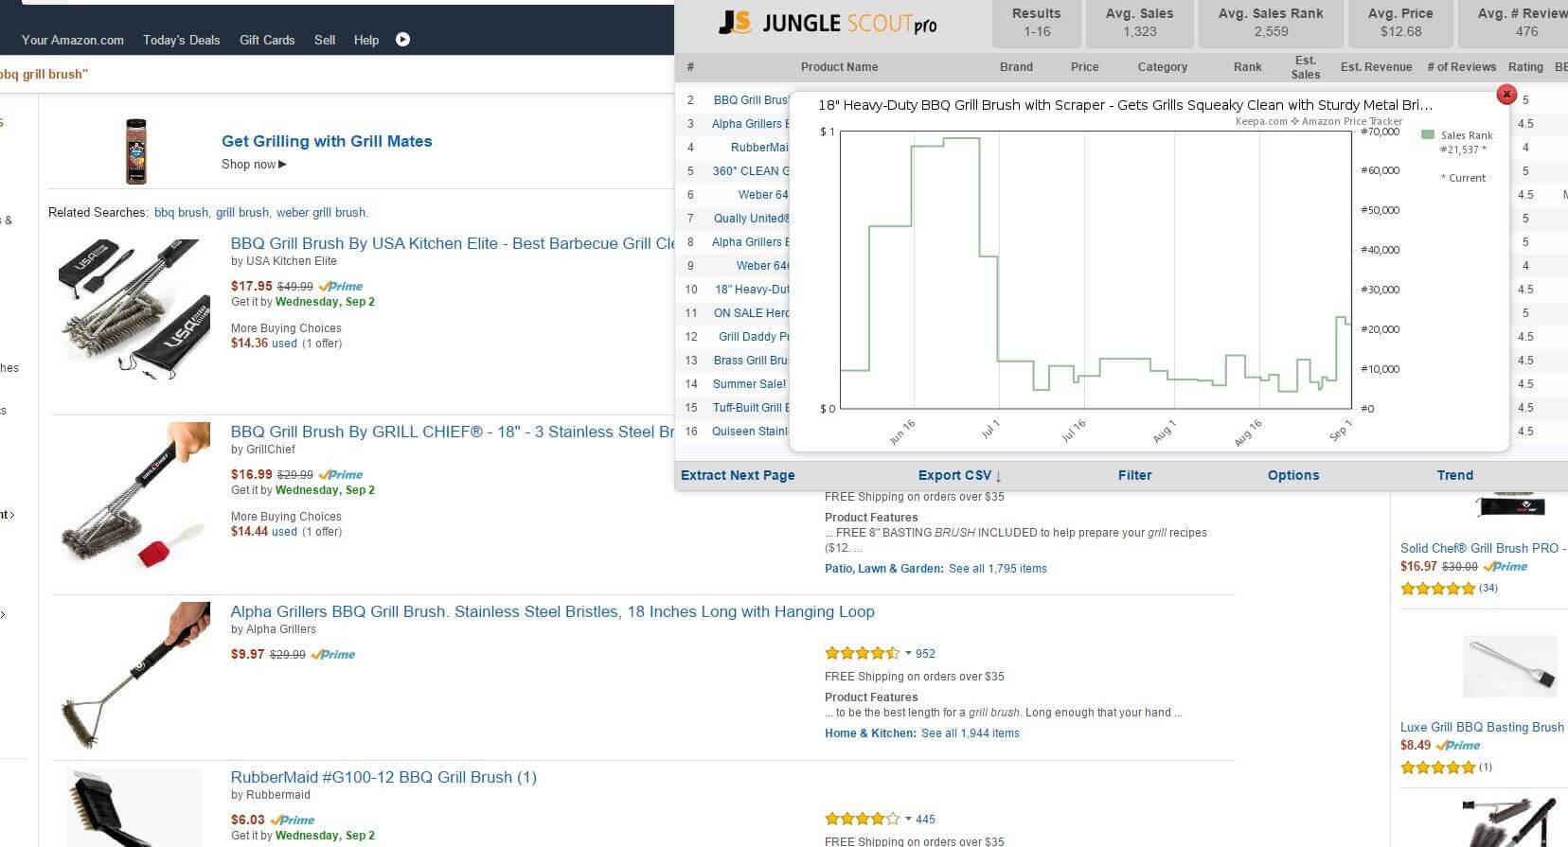
Task: Click Extract Next Page
Action: click(x=738, y=475)
